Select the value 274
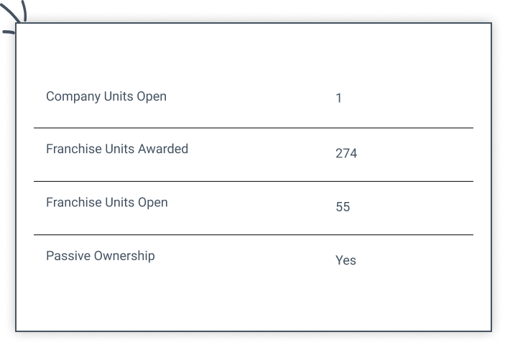 [x=346, y=153]
